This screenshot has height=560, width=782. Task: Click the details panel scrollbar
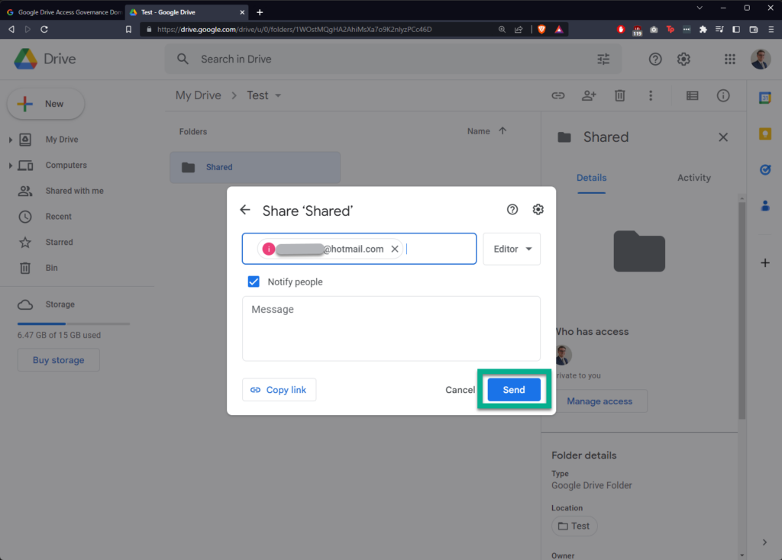pyautogui.click(x=742, y=309)
